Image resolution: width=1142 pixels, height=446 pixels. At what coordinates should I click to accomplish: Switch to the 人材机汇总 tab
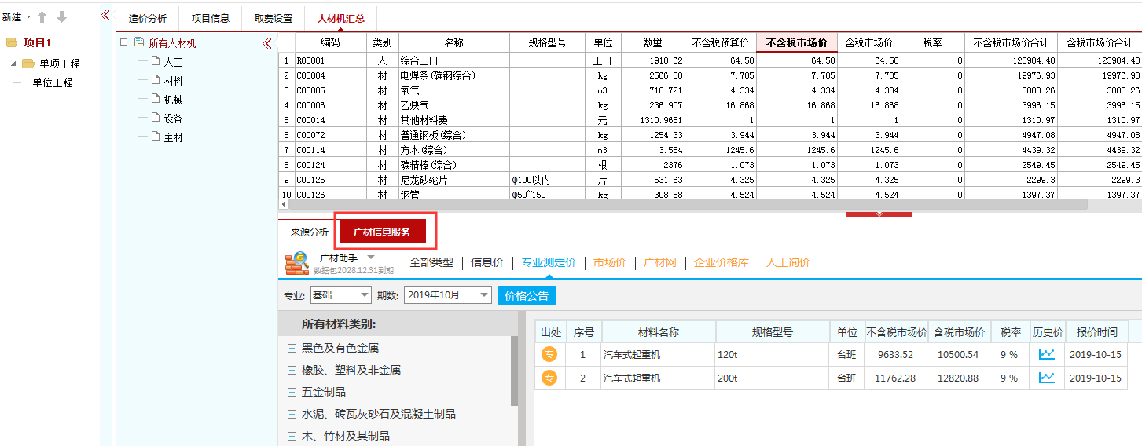(340, 18)
